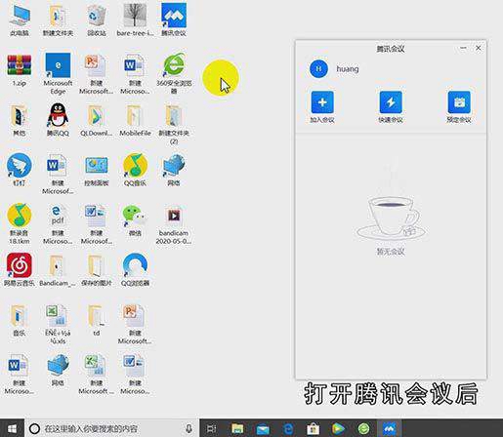Click the 腾讯会议 taskbar button
The width and height of the screenshot is (503, 437).
coord(389,428)
